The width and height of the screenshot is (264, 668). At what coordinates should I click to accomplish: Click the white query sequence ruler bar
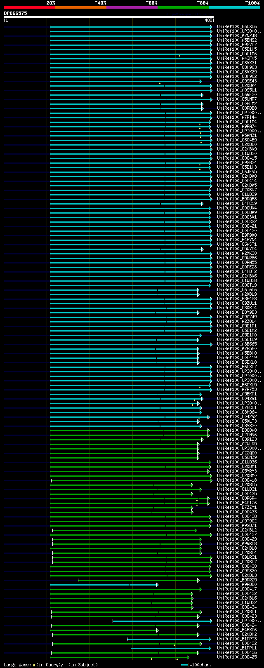109,17
